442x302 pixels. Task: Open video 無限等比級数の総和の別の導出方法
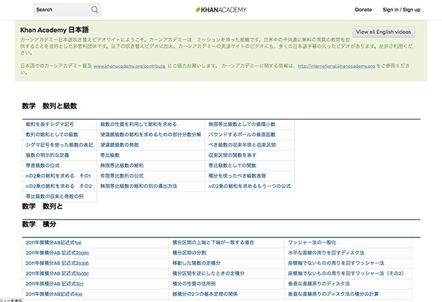pyautogui.click(x=139, y=186)
